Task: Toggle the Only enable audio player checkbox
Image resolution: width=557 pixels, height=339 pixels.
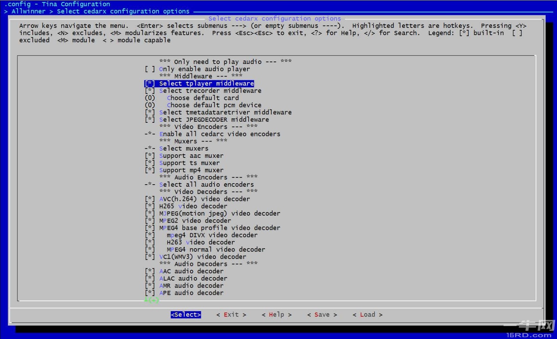Action: (x=150, y=69)
